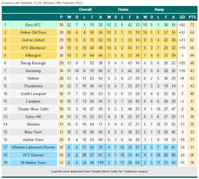Click Steeton's 31 played cell
199x179 pixels.
point(61,124)
